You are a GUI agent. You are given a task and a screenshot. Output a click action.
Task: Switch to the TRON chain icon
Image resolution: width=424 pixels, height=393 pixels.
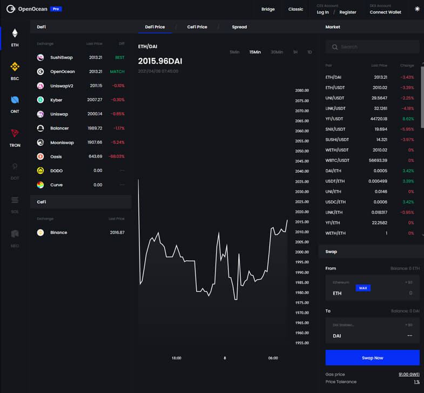tap(15, 133)
